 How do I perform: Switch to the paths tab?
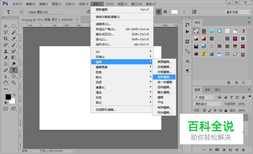(218, 89)
